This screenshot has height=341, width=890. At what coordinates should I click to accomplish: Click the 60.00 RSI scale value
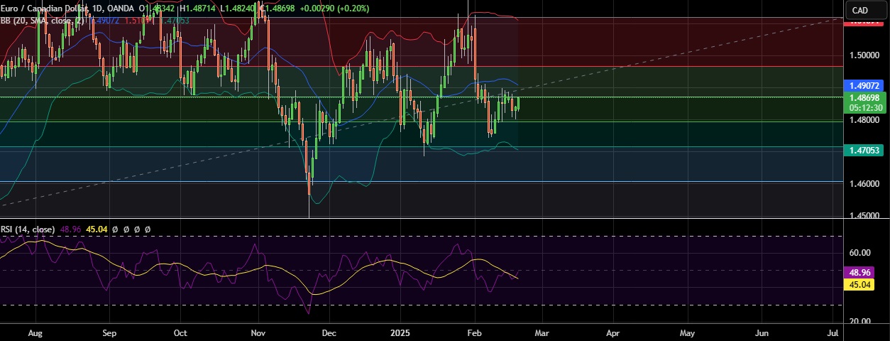click(859, 253)
